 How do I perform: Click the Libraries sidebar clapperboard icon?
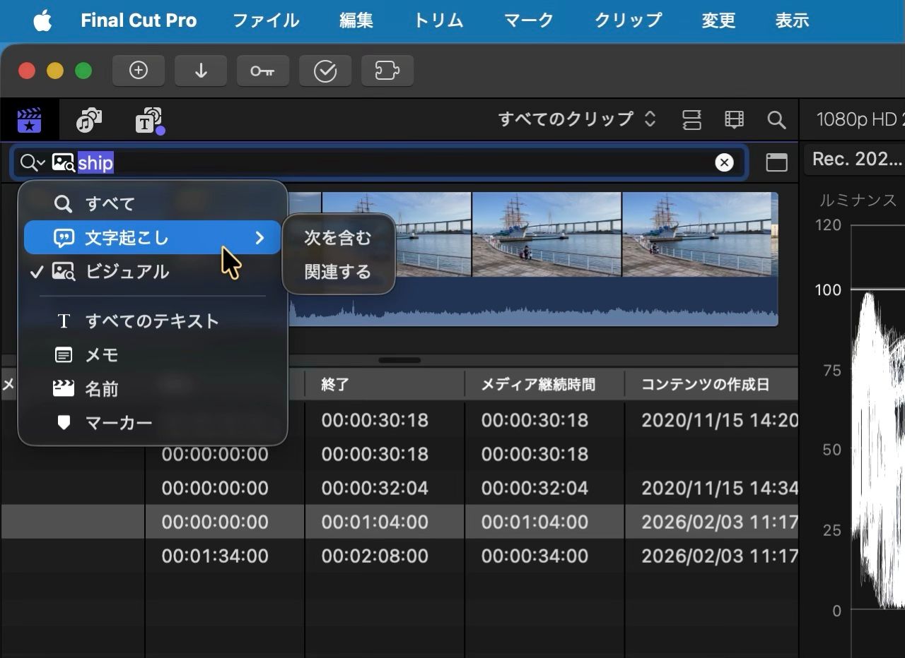tap(29, 121)
